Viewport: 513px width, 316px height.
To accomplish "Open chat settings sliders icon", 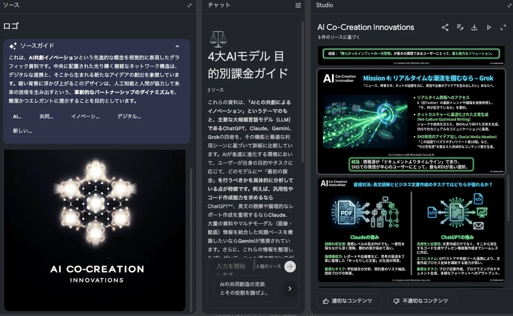I will [298, 6].
